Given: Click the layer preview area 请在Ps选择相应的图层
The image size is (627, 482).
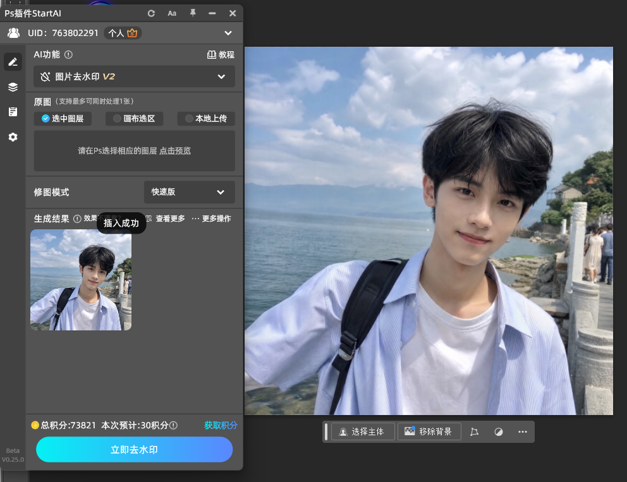Looking at the screenshot, I should [x=134, y=151].
